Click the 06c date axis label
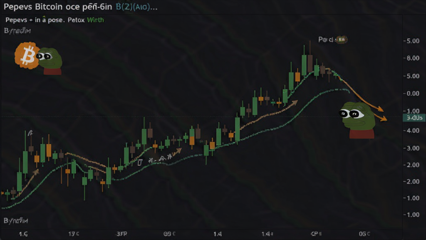Viewport: 426px width, 240px height. coord(364,234)
